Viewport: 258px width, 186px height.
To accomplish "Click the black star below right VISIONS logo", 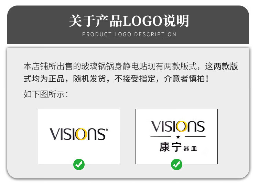I will coord(178,137).
